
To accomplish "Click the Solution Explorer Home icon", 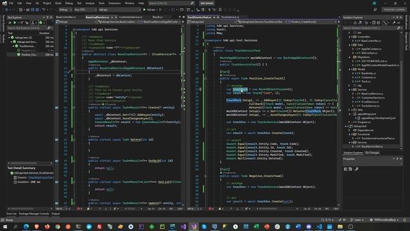I will point(355,23).
